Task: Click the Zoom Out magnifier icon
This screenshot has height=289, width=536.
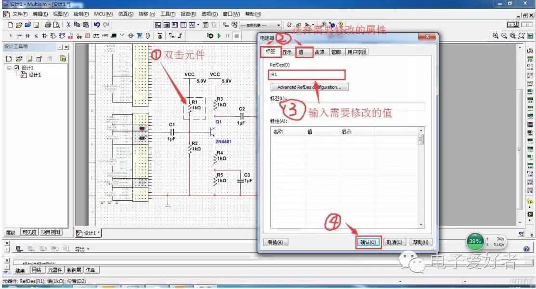Action: coord(504,36)
